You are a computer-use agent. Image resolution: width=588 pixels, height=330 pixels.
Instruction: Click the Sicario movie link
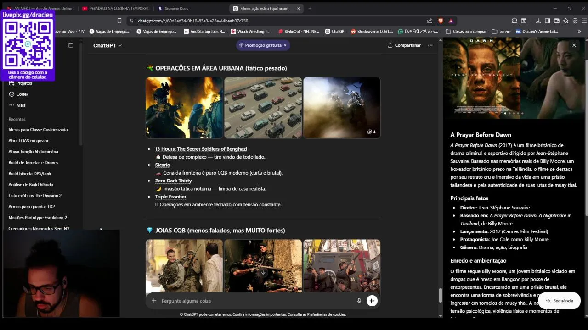click(163, 165)
